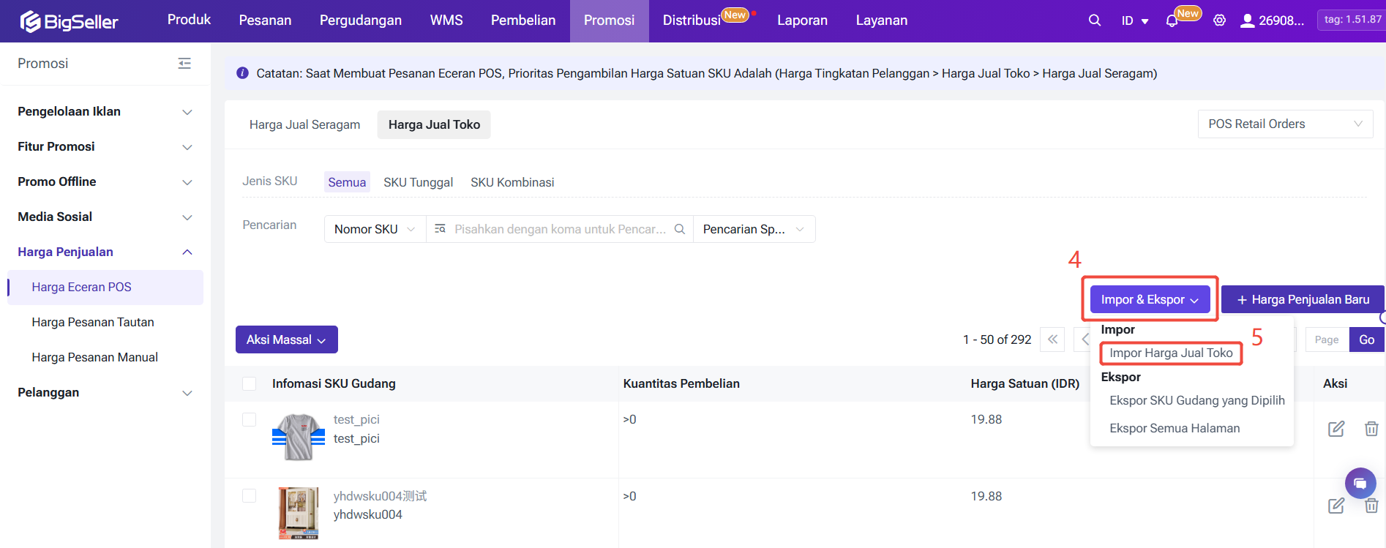1386x548 pixels.
Task: Switch to Harga Jual Seragam tab
Action: click(304, 124)
